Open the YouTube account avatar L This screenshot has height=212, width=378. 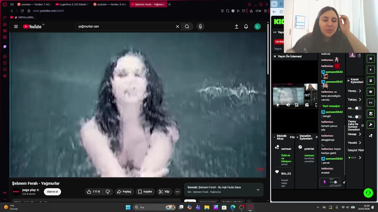[x=258, y=26]
